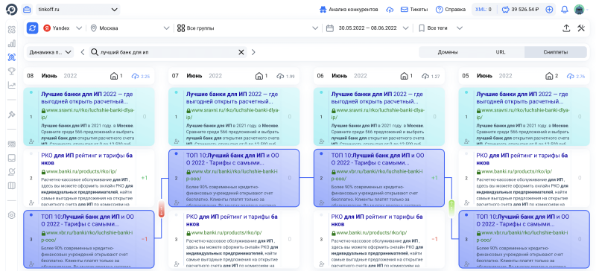
Task: Open the Yandex search engine dropdown
Action: (x=63, y=28)
